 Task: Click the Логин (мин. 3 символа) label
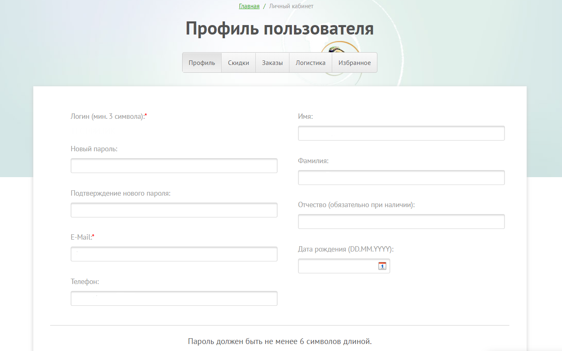(x=109, y=116)
